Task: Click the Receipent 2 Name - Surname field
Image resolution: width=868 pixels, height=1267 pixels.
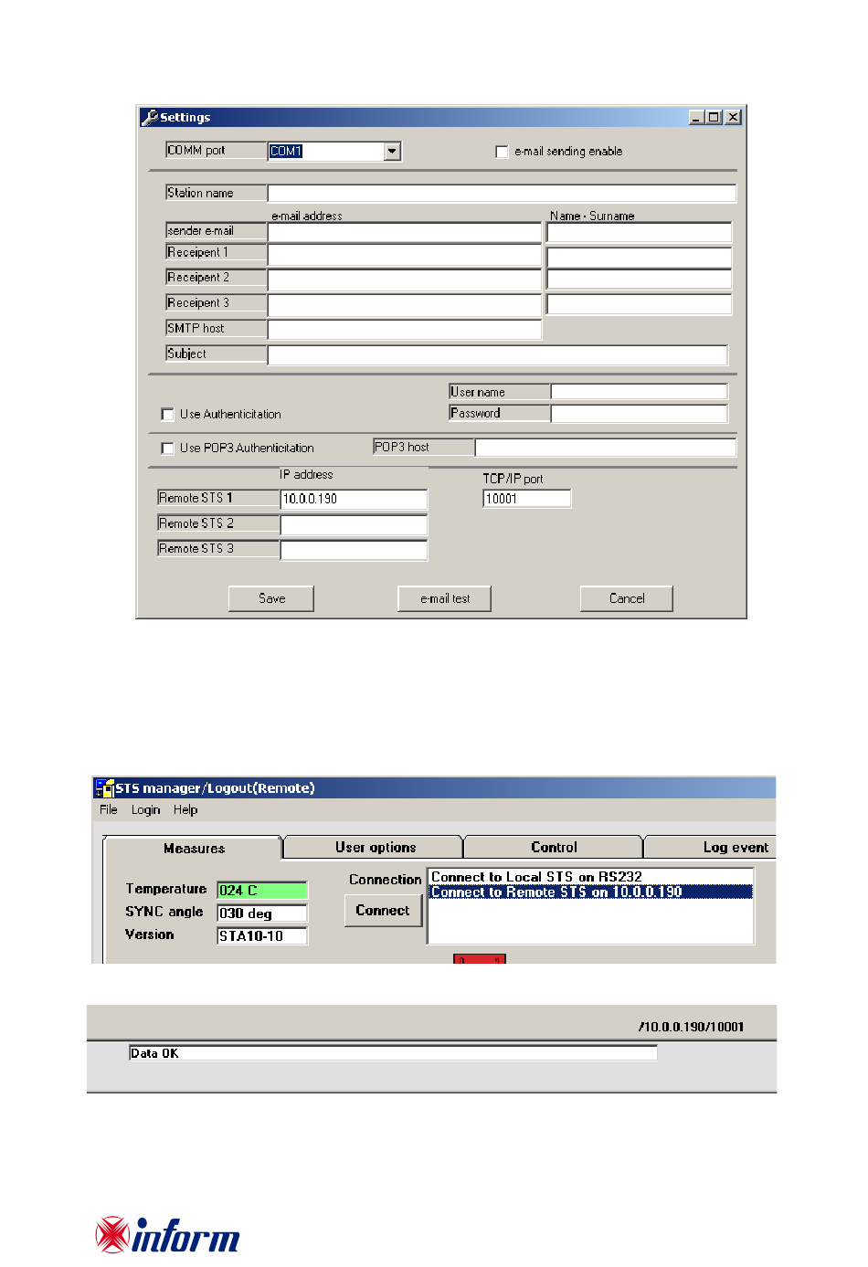Action: 639,280
